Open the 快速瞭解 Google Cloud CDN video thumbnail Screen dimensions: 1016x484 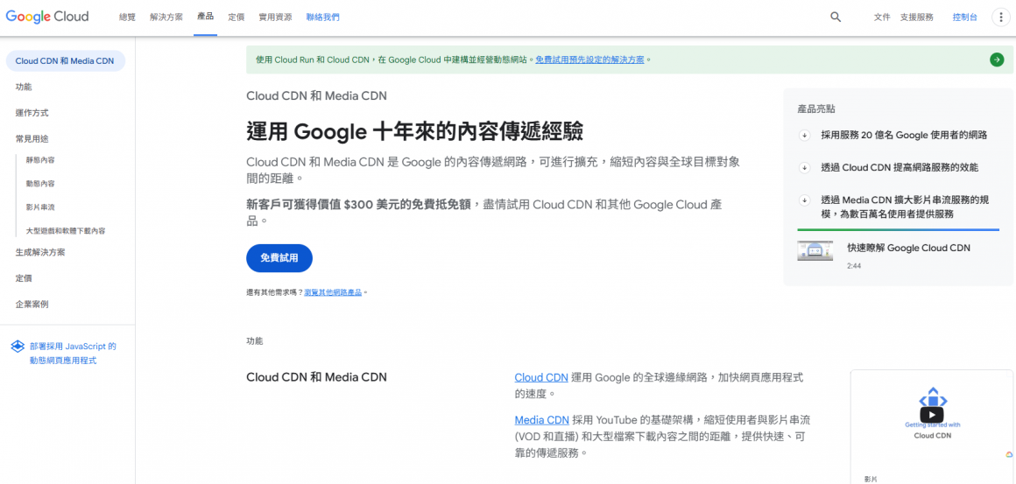pyautogui.click(x=815, y=251)
